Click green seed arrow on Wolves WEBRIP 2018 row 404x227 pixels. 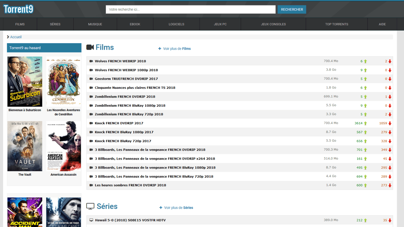[365, 61]
